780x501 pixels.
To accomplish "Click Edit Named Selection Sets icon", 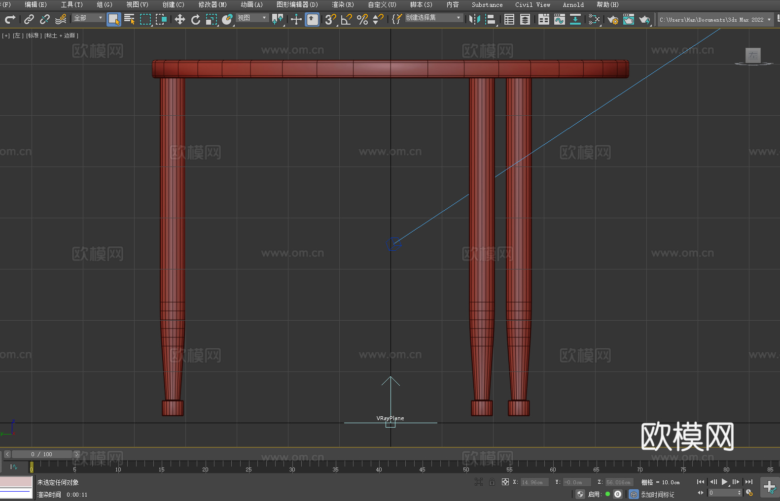I will pos(397,19).
